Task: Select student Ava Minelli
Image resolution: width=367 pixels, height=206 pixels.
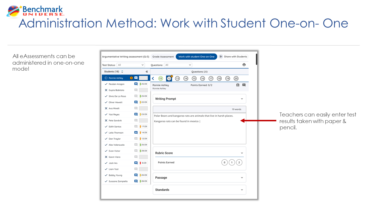Action: coord(114,108)
